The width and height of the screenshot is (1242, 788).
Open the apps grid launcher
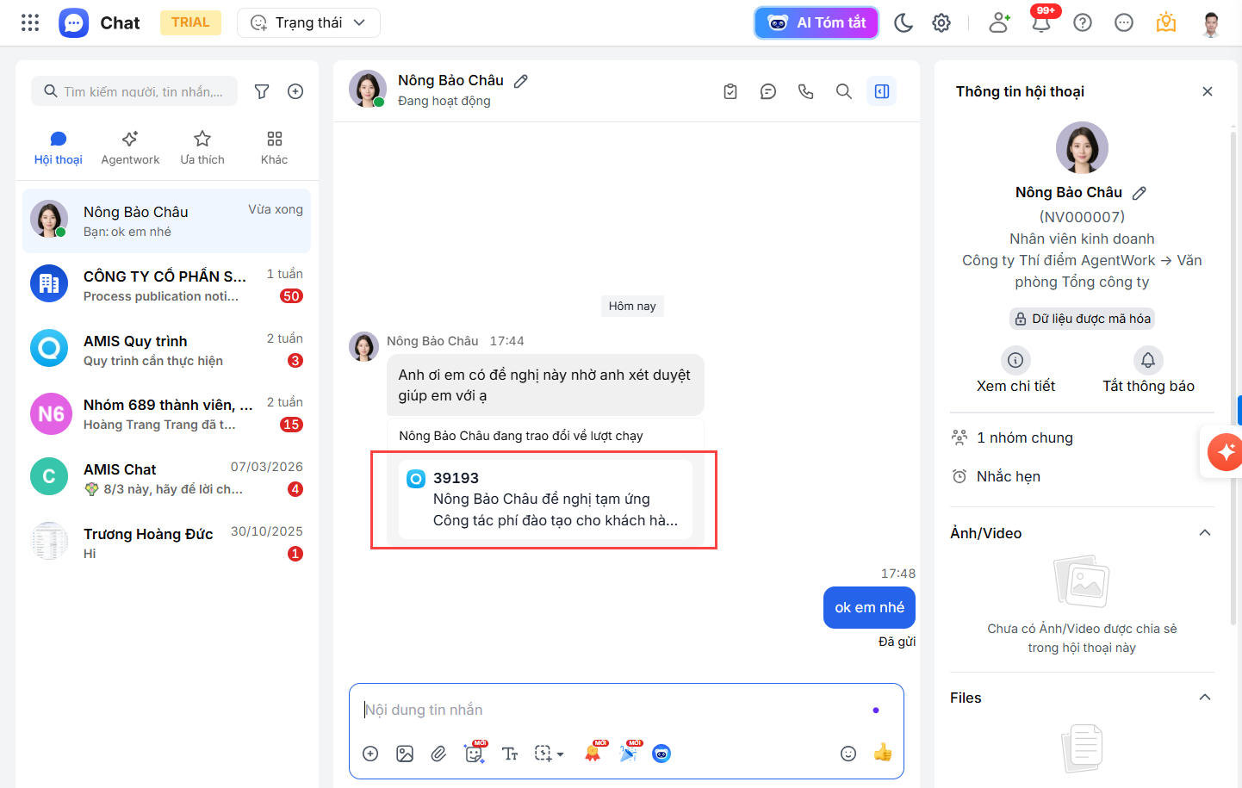click(x=30, y=22)
